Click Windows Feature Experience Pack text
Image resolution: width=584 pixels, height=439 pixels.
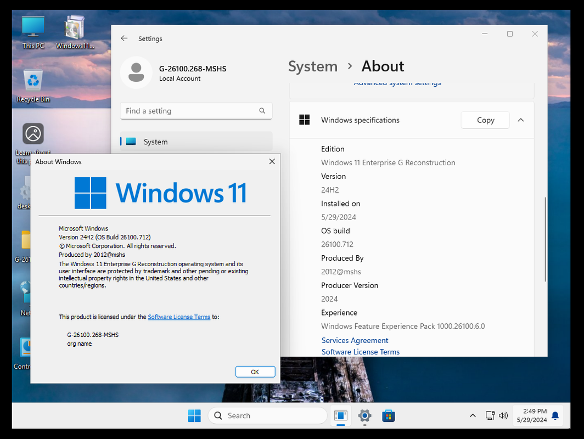point(403,326)
